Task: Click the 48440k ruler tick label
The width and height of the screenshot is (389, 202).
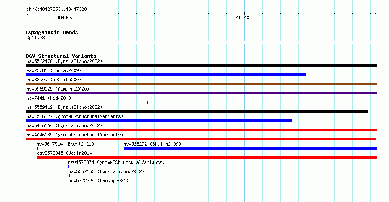Action: (244, 17)
